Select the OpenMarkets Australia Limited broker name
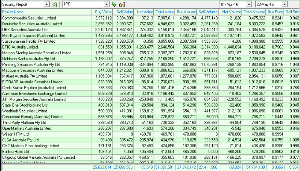 27,128
